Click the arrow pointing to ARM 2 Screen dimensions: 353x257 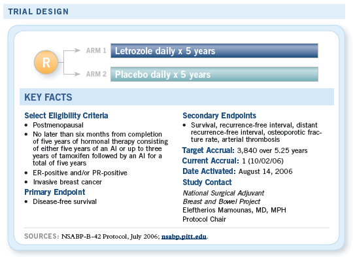pos(72,74)
